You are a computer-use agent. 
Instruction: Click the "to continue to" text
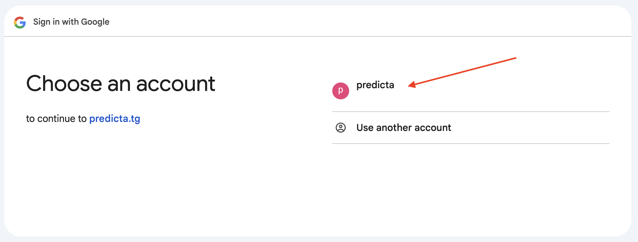point(56,119)
